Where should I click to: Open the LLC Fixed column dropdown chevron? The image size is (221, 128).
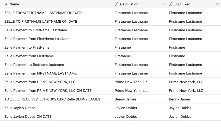tap(217, 4)
